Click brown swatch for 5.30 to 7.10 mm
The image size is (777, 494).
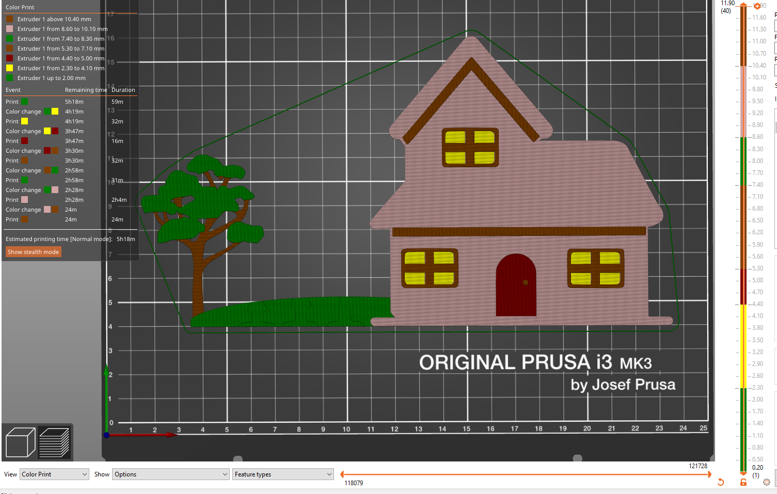[9, 49]
